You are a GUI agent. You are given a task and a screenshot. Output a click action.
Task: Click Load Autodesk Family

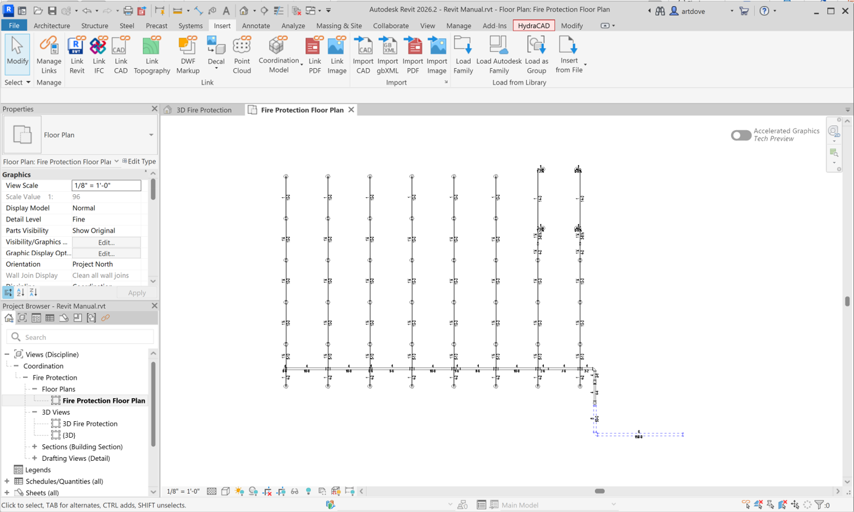click(x=499, y=55)
